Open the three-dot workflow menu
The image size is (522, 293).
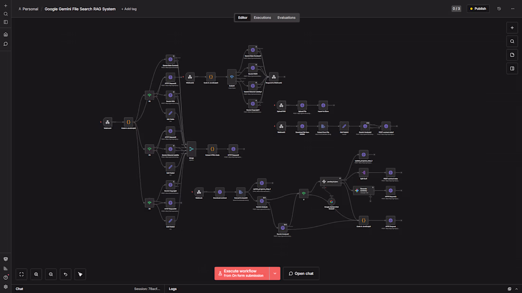tap(513, 9)
